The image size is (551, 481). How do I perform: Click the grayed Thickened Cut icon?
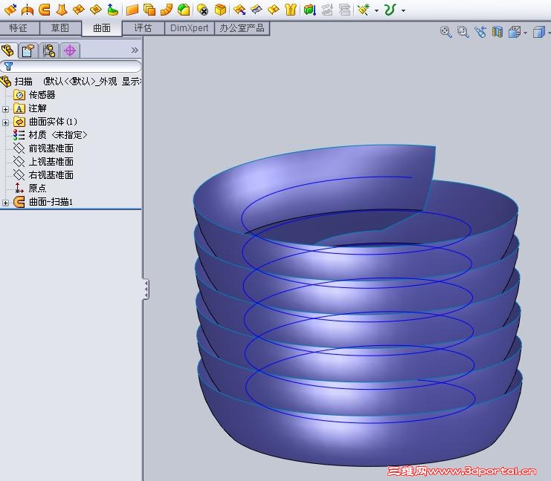(x=327, y=10)
